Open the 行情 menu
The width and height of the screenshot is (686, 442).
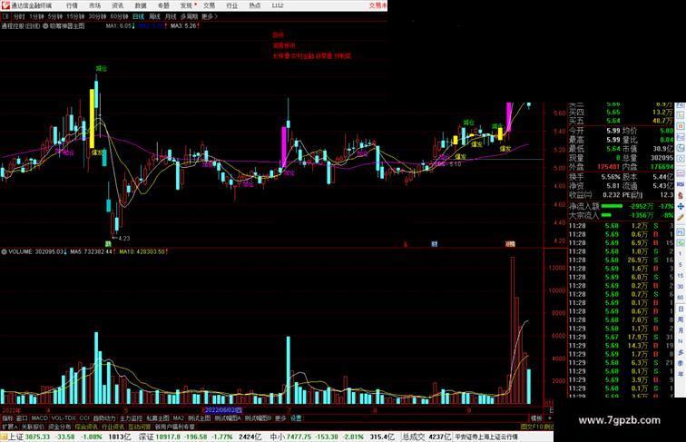[x=72, y=5]
